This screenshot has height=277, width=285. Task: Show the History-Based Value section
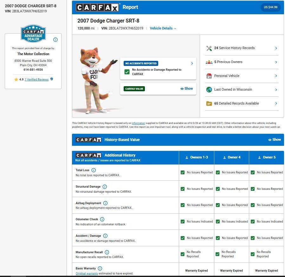(275, 139)
